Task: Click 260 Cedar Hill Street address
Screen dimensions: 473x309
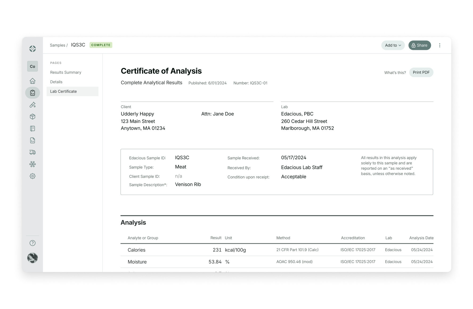Action: tap(304, 121)
